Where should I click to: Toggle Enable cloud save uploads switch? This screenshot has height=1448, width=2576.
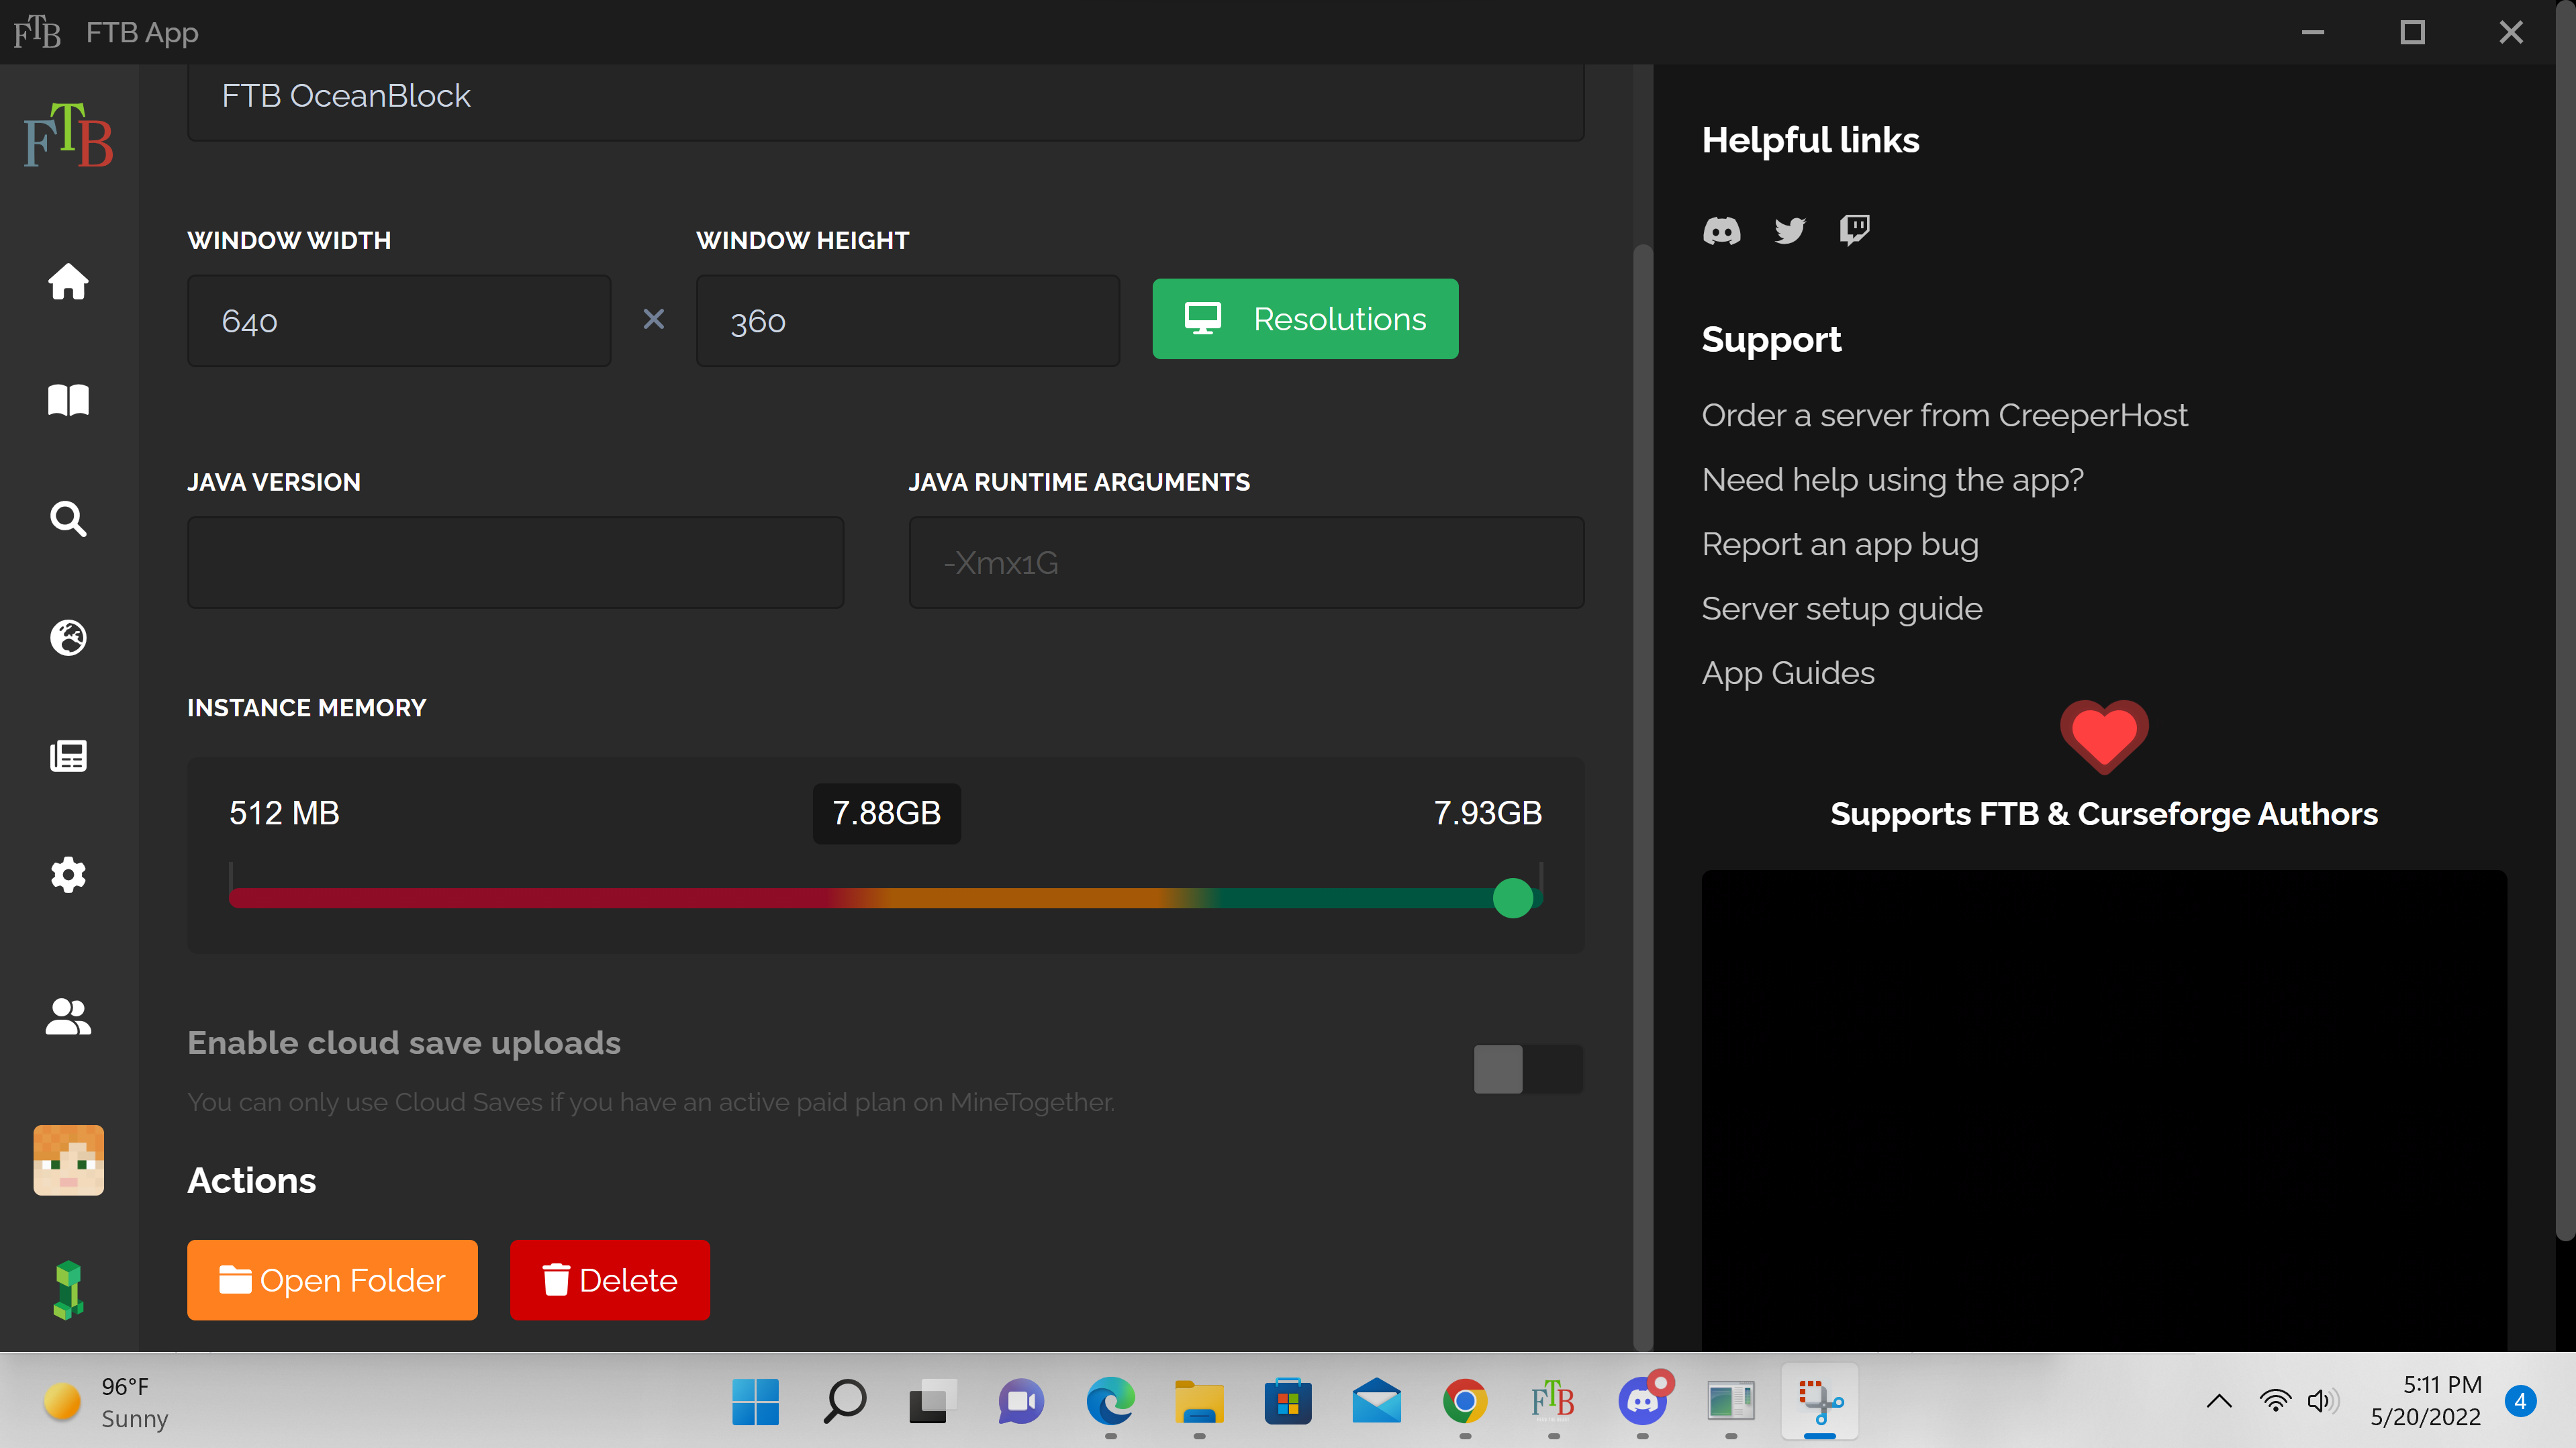click(x=1528, y=1069)
